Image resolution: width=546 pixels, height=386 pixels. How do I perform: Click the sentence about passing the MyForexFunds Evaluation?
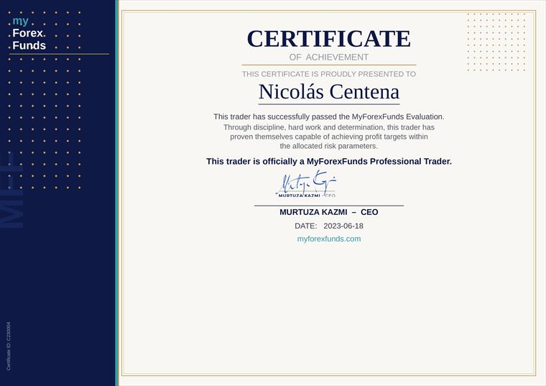click(329, 116)
